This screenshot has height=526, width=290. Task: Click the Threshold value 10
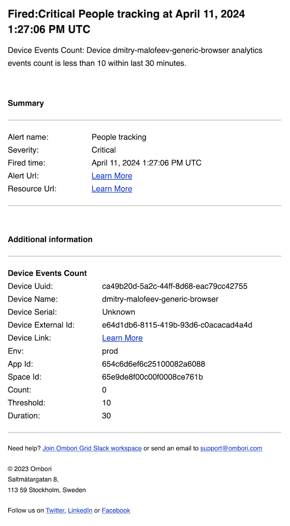[x=106, y=403]
